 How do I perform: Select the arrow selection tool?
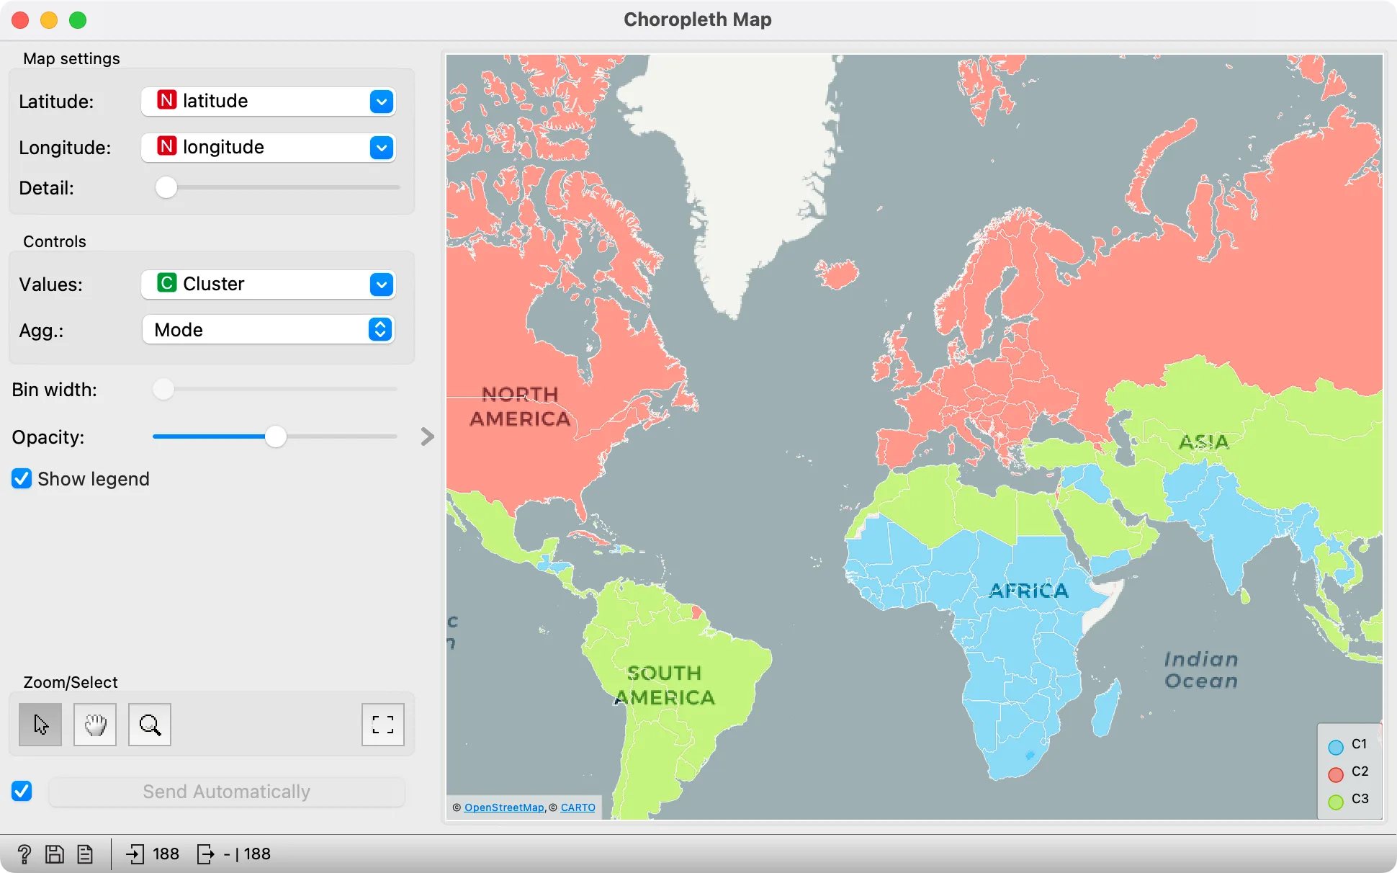[40, 725]
